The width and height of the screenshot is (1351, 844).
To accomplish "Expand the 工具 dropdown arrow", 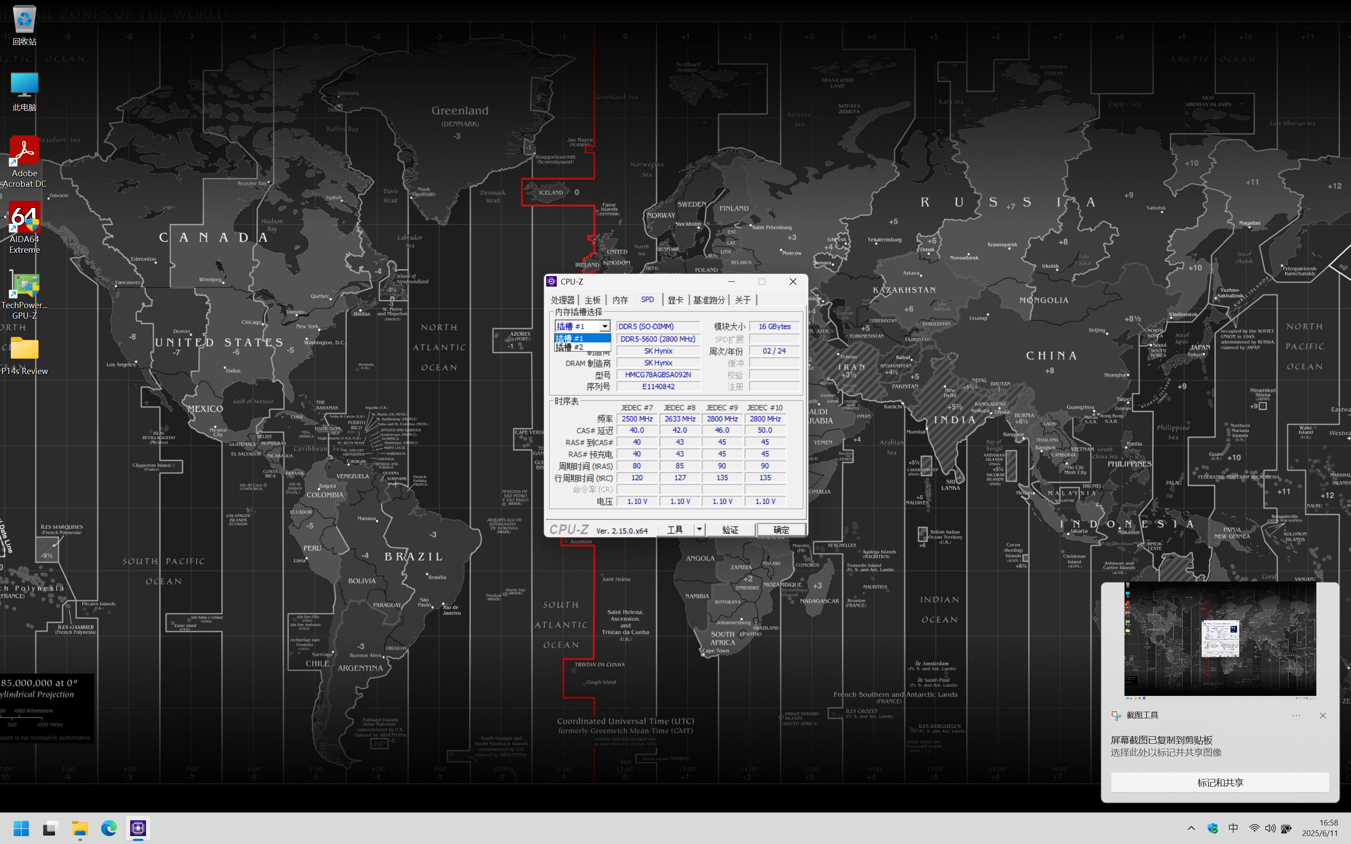I will (699, 530).
